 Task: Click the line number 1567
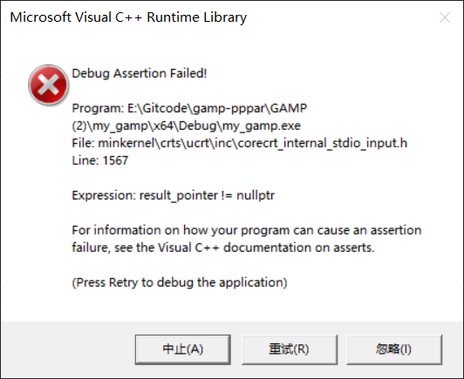[115, 160]
